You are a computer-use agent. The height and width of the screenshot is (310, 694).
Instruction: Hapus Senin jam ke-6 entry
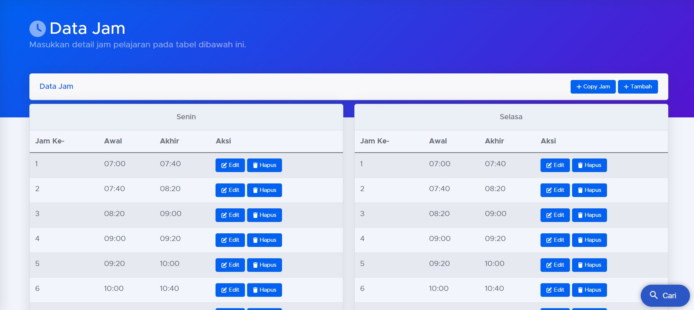(264, 290)
